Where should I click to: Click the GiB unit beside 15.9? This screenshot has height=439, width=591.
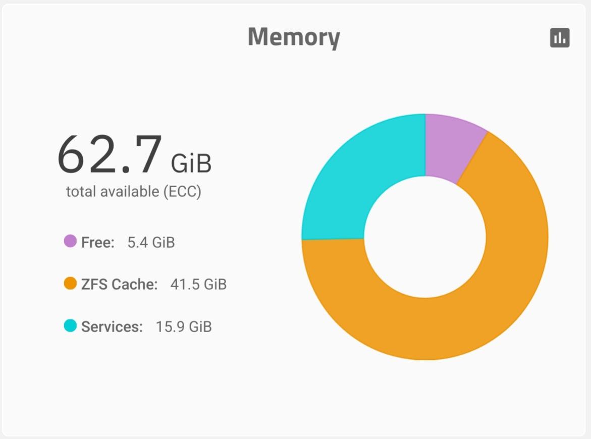(200, 327)
